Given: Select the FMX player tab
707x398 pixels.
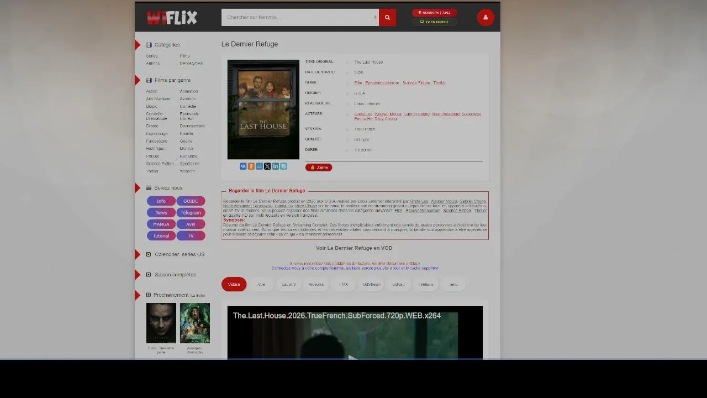Looking at the screenshot, I should coord(344,285).
